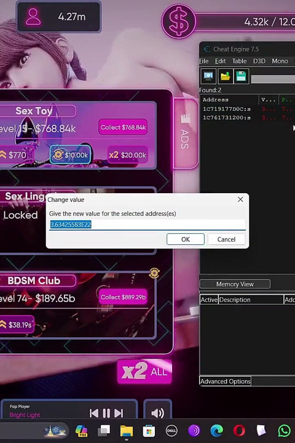This screenshot has width=295, height=443.
Task: Click the BDSM Club title label
Action: coord(34,281)
